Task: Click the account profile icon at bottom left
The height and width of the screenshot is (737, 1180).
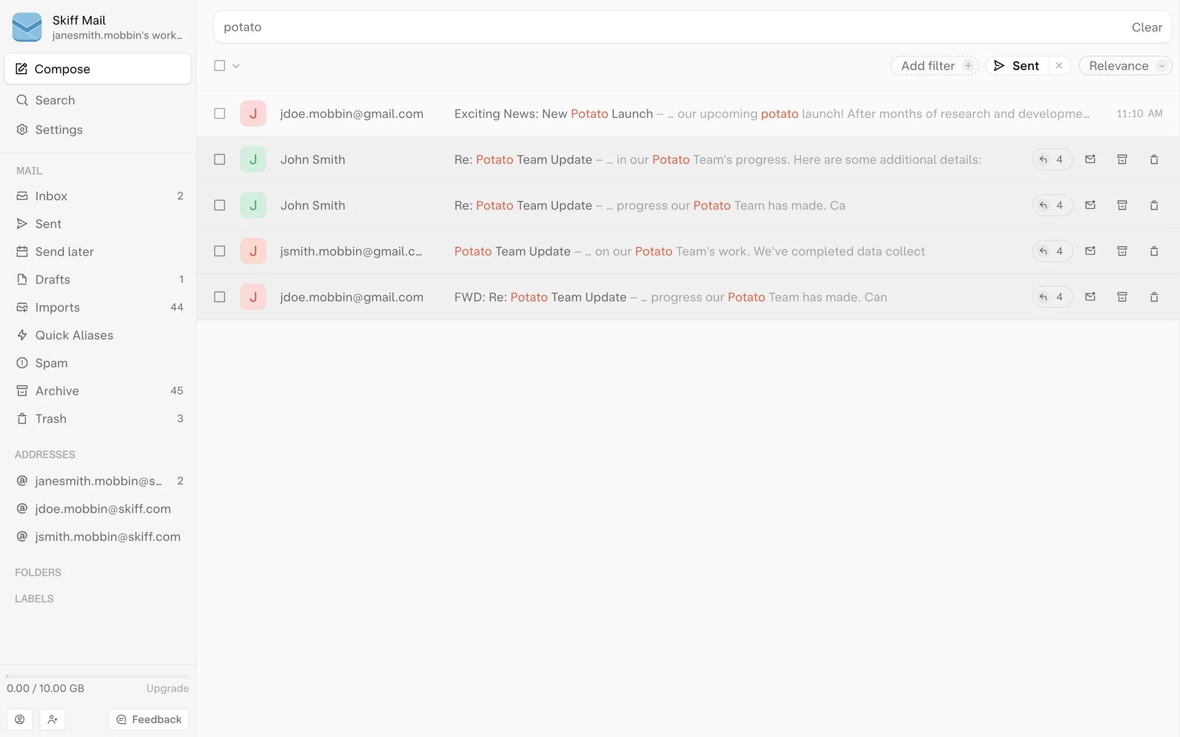Action: tap(20, 719)
